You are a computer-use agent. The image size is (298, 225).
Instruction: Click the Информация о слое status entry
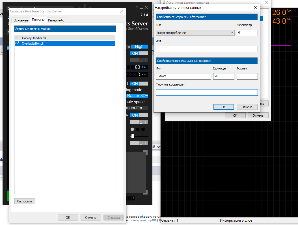point(236,220)
